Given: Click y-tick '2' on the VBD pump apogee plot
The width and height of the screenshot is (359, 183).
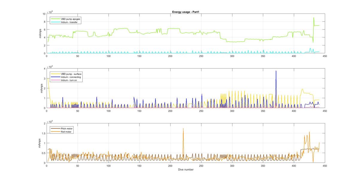Looking at the screenshot, I should pyautogui.click(x=44, y=45).
